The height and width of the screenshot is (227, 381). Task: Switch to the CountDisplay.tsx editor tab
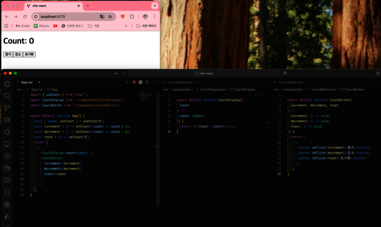[180, 82]
